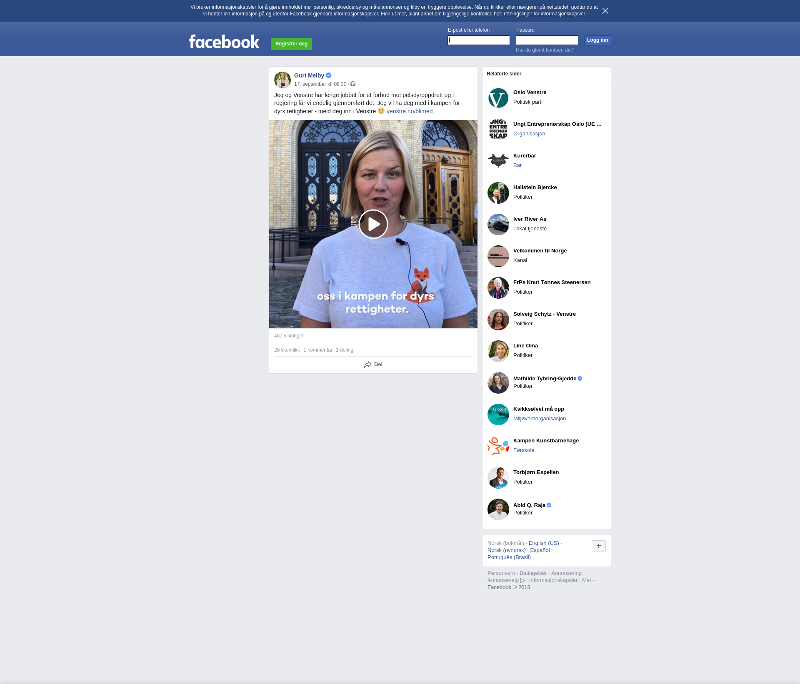
Task: Click the globe privacy icon on post
Action: click(353, 84)
